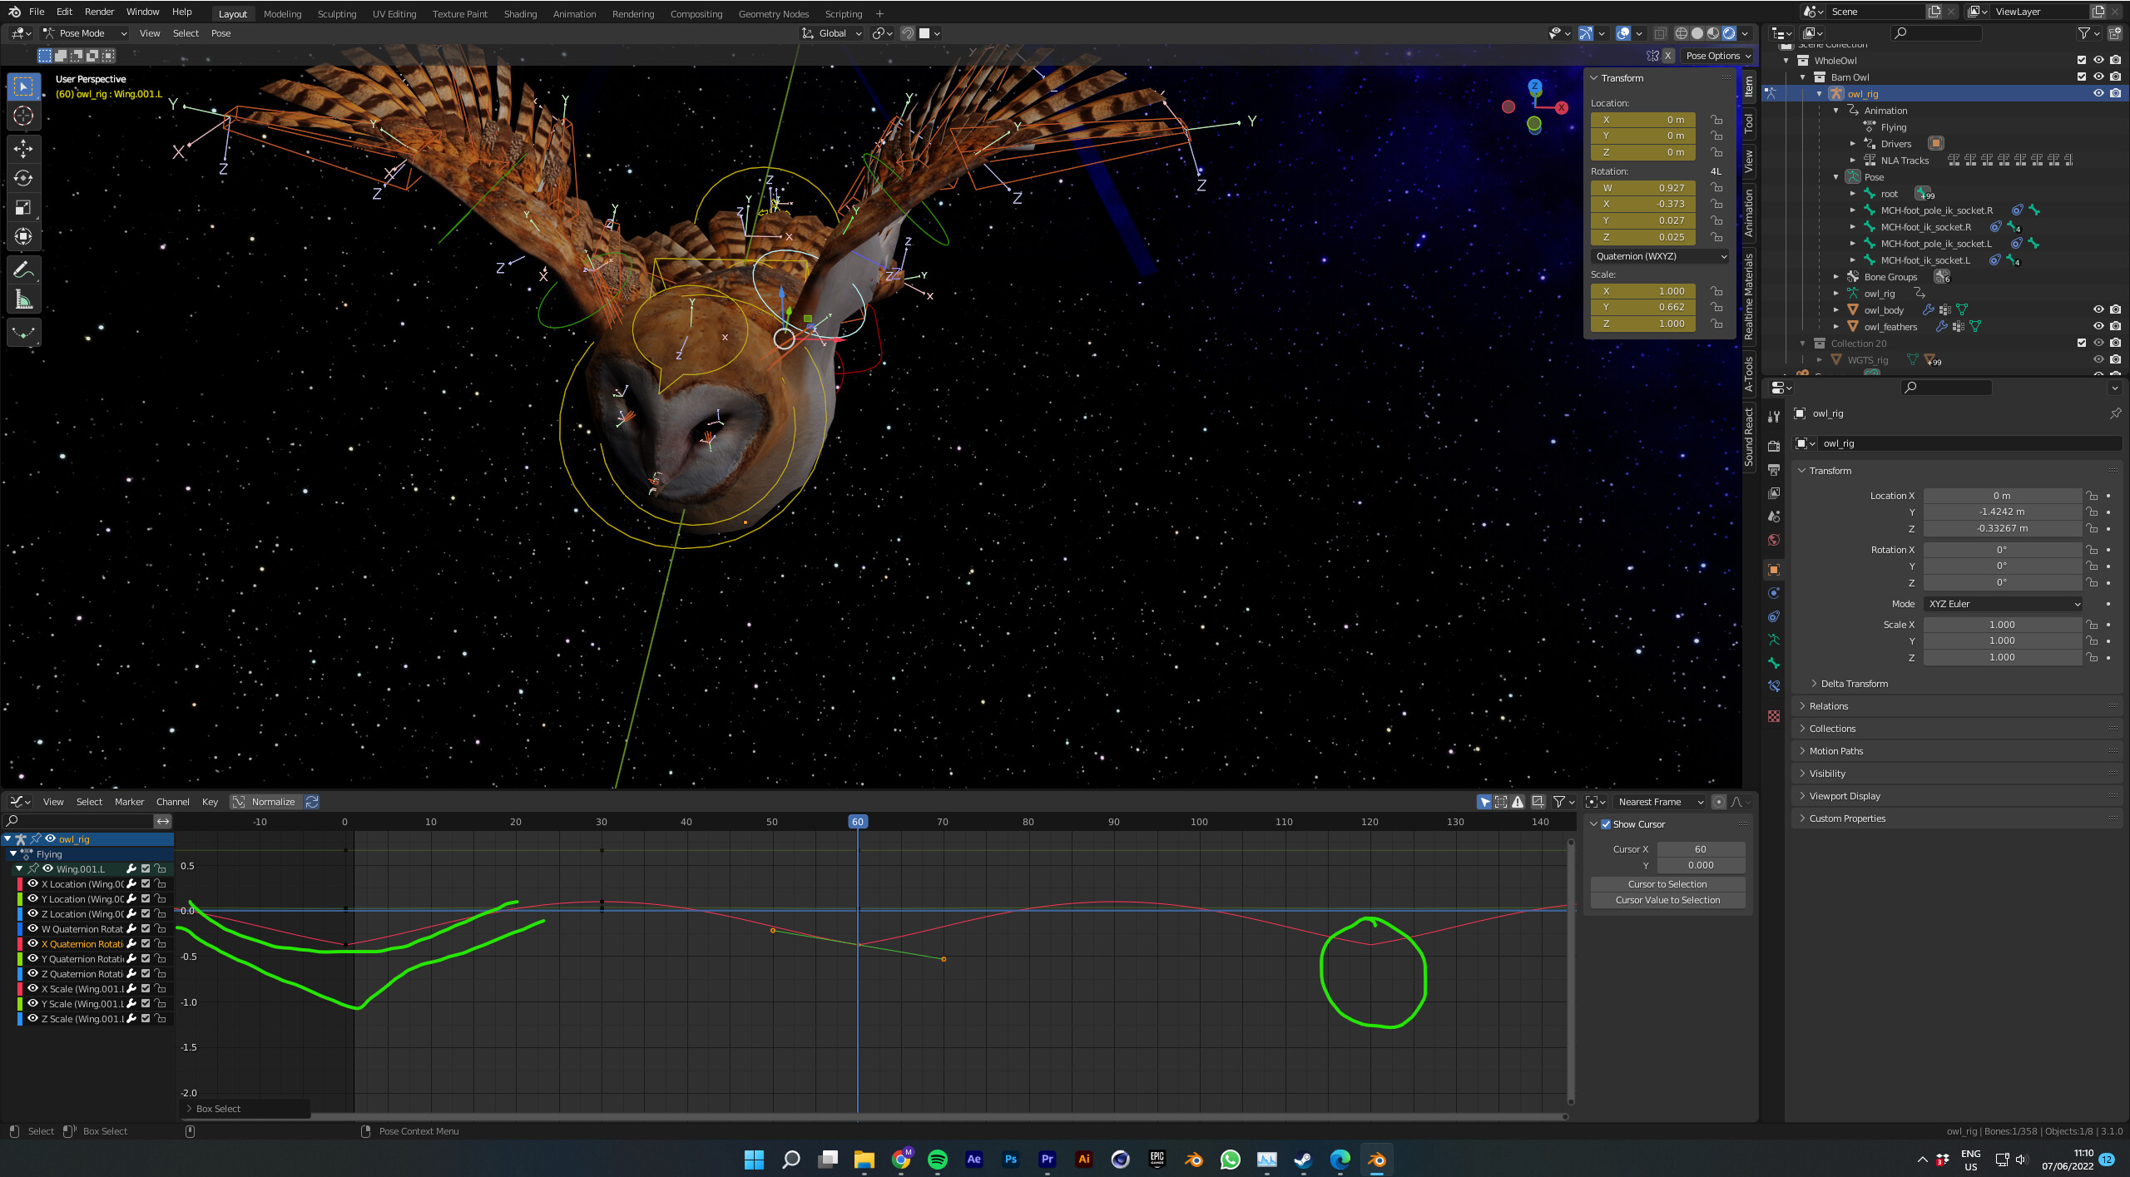Select the Rotate tool
Image resolution: width=2130 pixels, height=1177 pixels.
tap(23, 177)
